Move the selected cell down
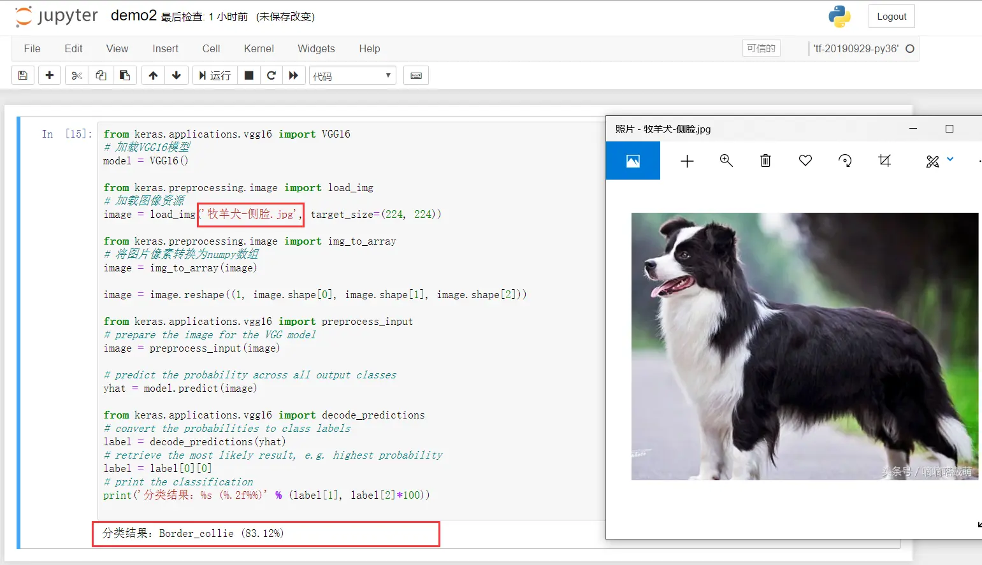The height and width of the screenshot is (565, 982). point(177,76)
